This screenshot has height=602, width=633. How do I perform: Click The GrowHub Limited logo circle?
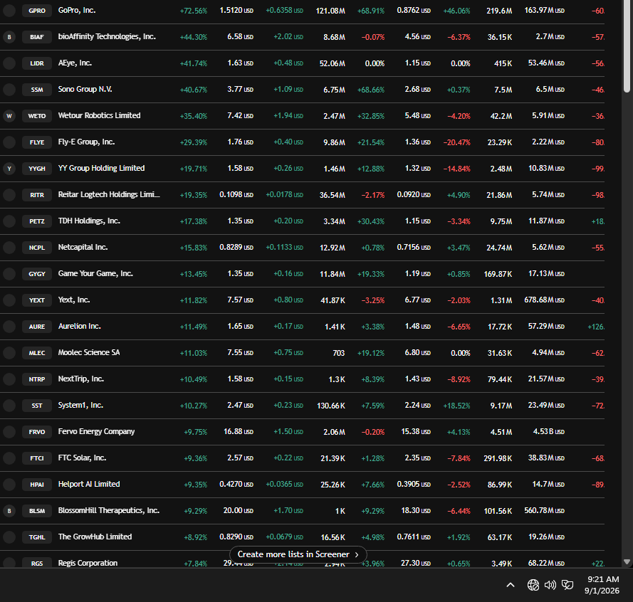coord(9,537)
